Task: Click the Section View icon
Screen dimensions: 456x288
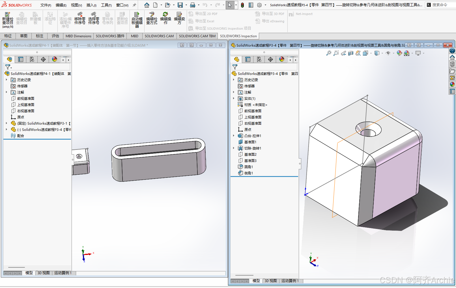Action: click(x=350, y=53)
